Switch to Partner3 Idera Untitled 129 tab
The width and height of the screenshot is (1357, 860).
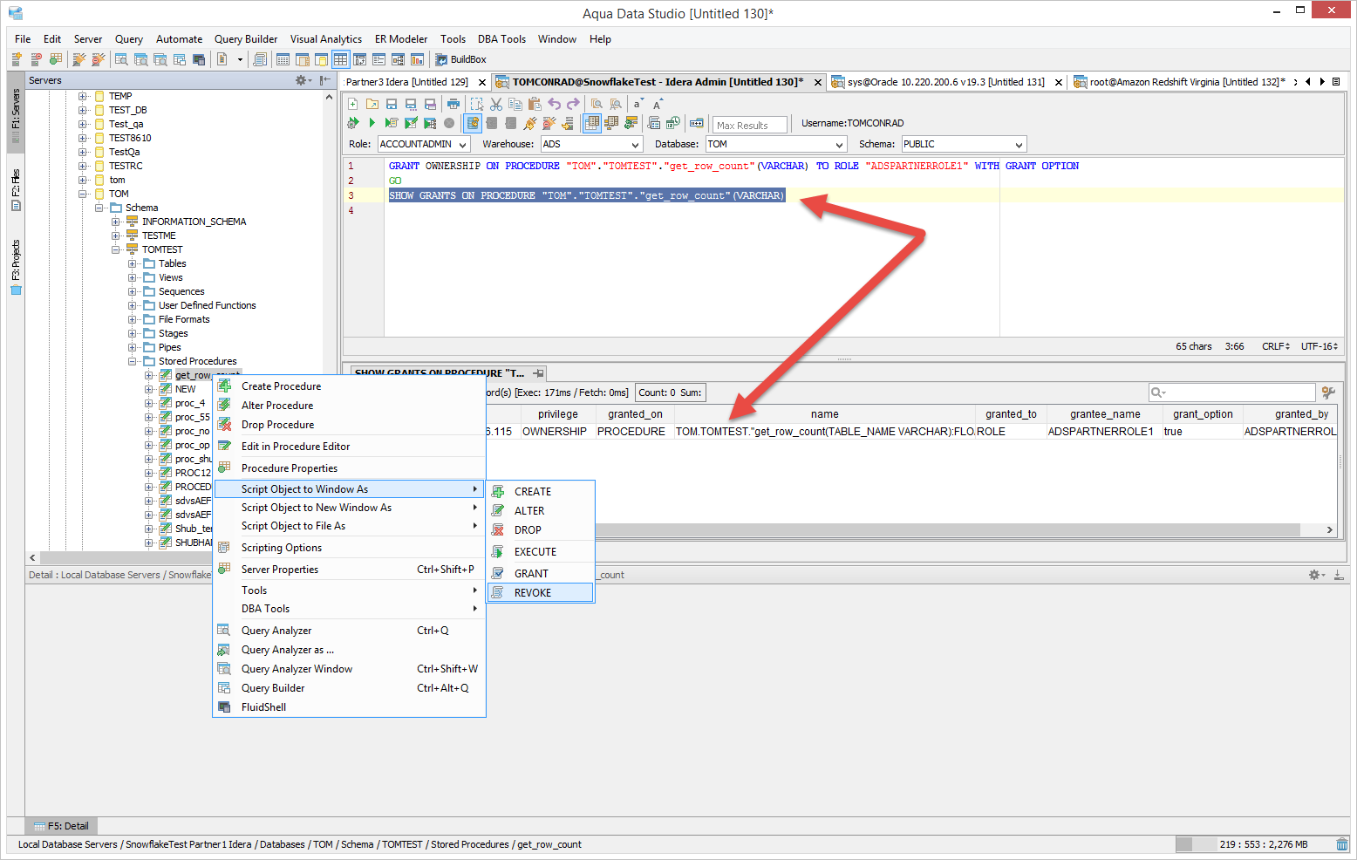[407, 82]
